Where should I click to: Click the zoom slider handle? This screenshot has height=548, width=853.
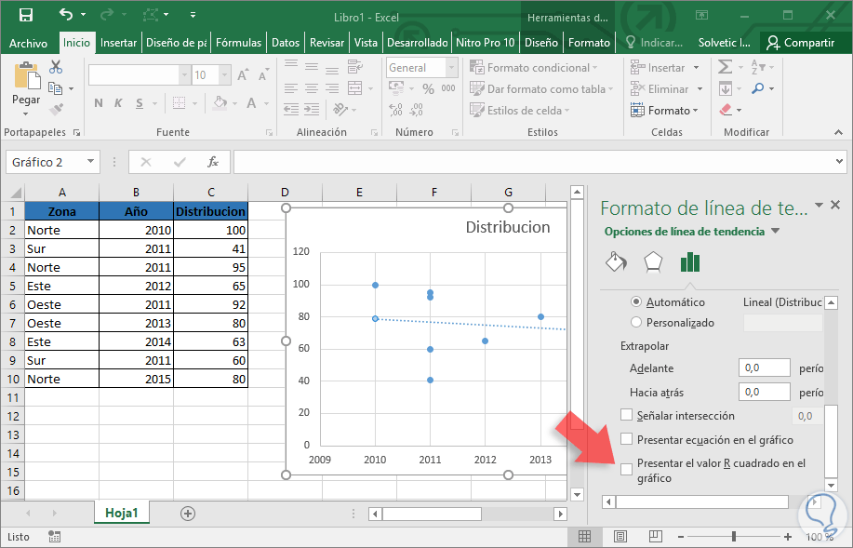tap(734, 537)
